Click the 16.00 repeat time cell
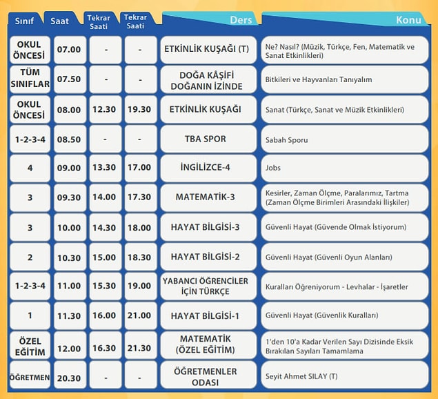 [106, 315]
